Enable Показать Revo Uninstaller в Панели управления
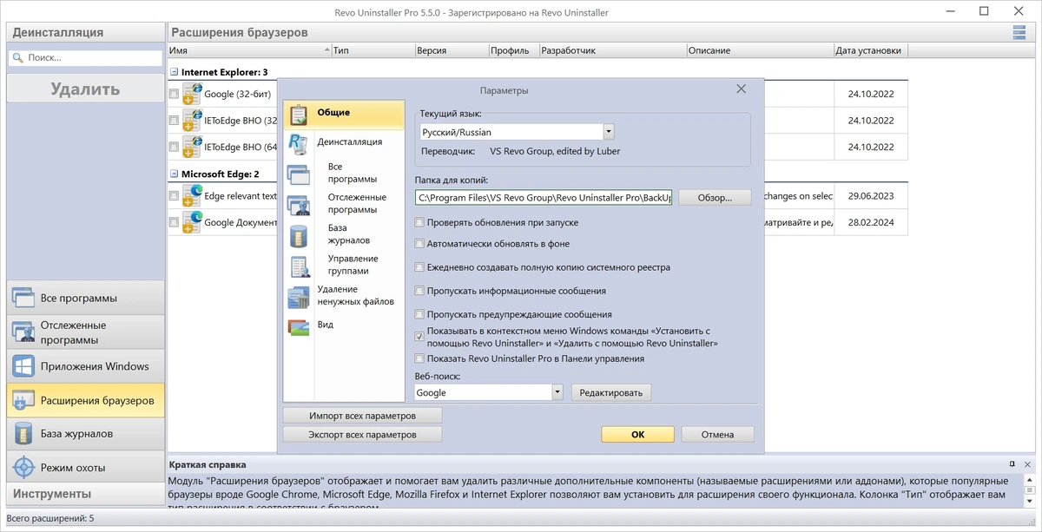The image size is (1042, 532). 419,358
